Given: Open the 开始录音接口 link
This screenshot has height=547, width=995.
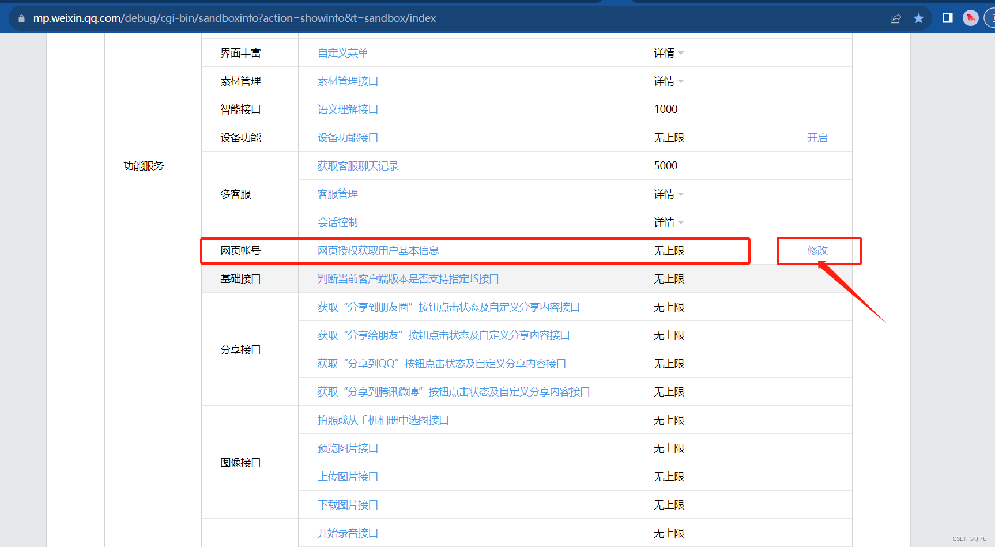Looking at the screenshot, I should pyautogui.click(x=348, y=533).
